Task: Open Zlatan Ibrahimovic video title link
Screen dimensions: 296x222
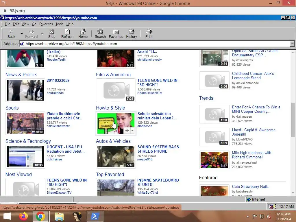Action: tap(64, 116)
